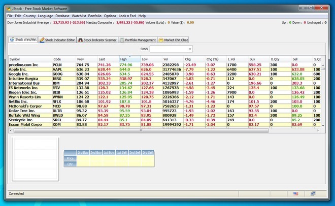
Task: Click the 1st Sell column in market depth
Action: coord(122,152)
